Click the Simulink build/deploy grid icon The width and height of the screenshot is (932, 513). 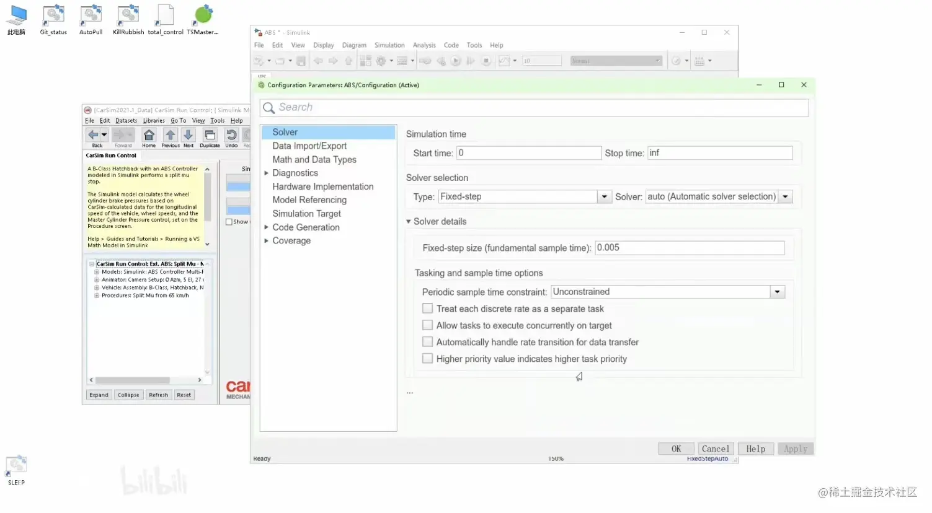[x=699, y=61]
